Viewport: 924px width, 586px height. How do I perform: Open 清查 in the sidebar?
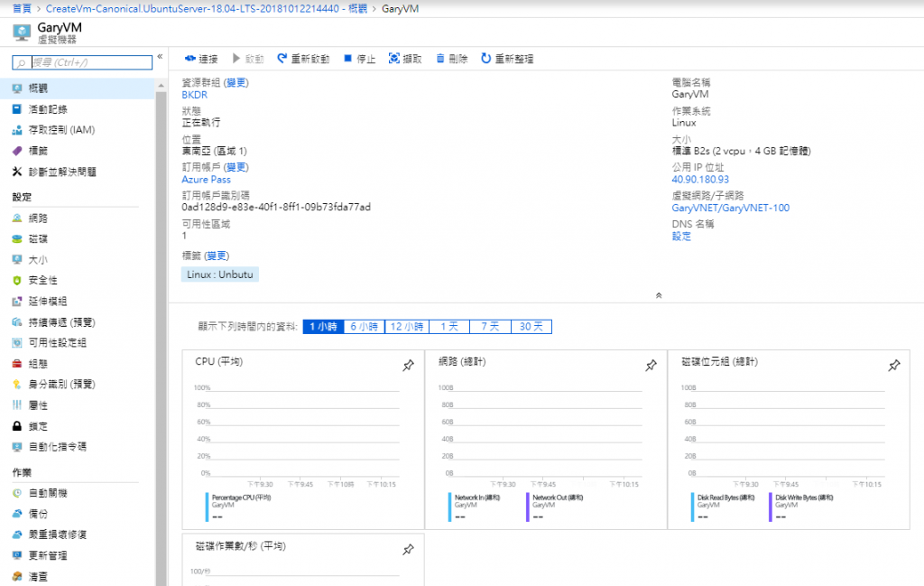click(77, 577)
